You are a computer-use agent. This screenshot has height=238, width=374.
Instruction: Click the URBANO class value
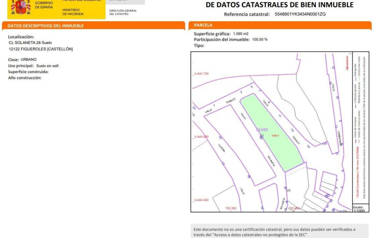[28, 60]
